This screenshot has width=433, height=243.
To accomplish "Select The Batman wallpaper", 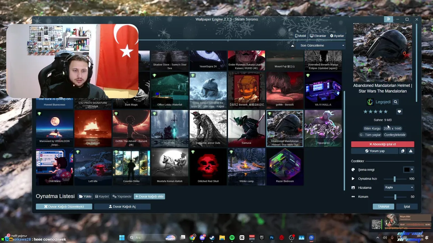I will [x=93, y=128].
